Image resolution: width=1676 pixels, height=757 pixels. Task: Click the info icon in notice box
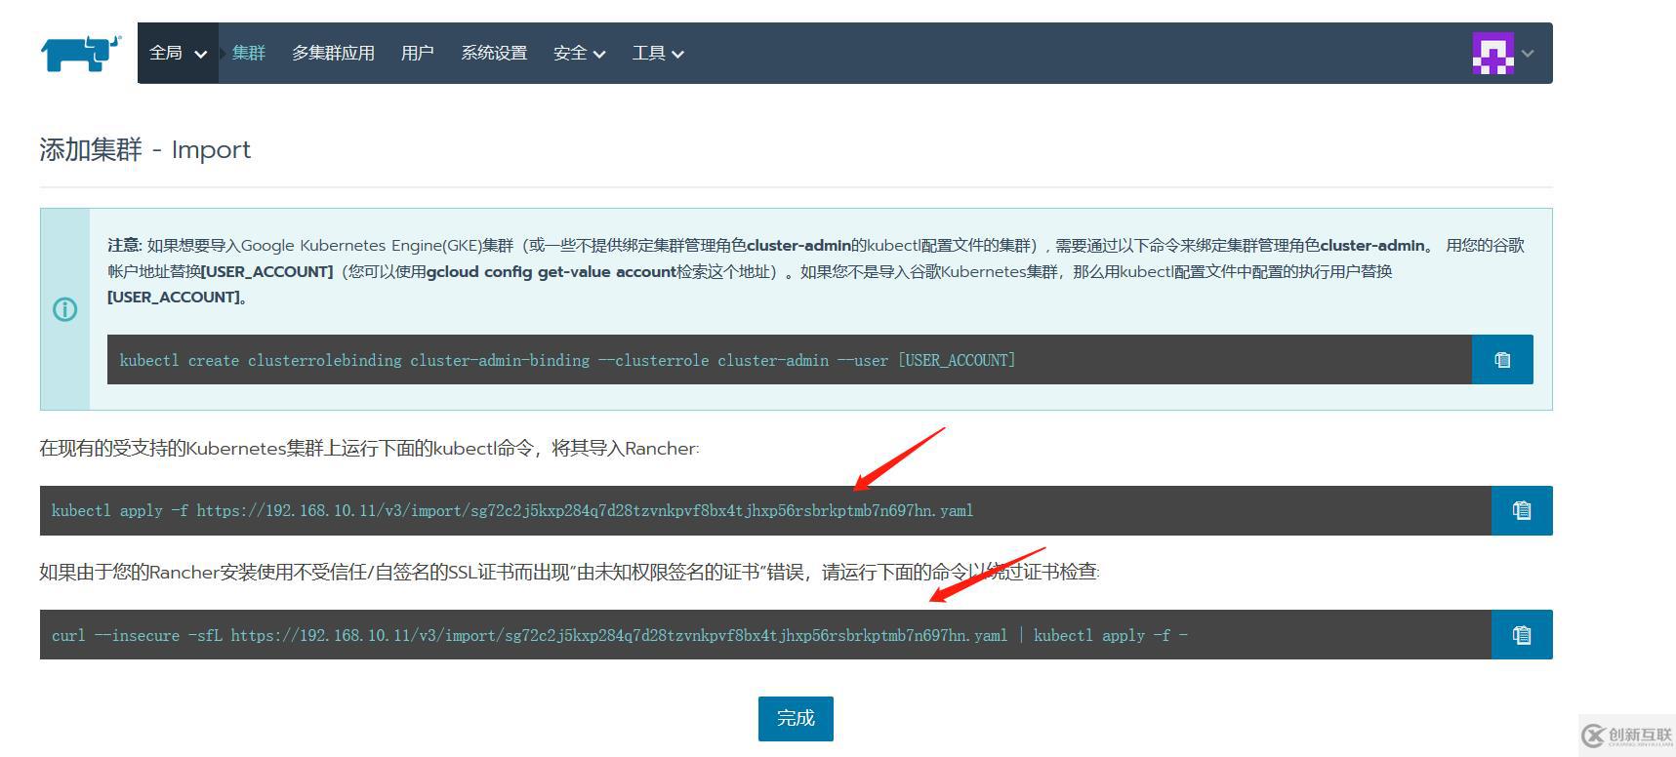point(64,309)
